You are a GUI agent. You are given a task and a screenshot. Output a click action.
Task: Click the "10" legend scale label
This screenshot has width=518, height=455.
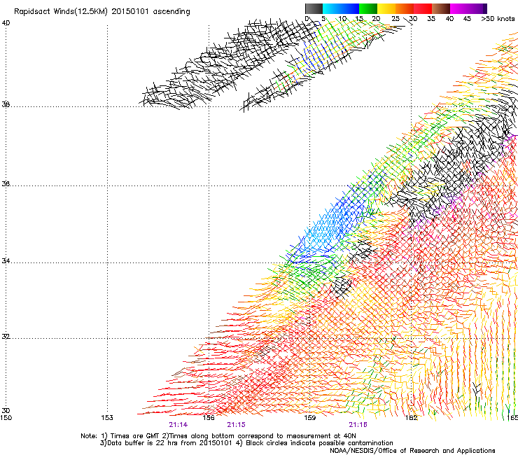point(342,19)
